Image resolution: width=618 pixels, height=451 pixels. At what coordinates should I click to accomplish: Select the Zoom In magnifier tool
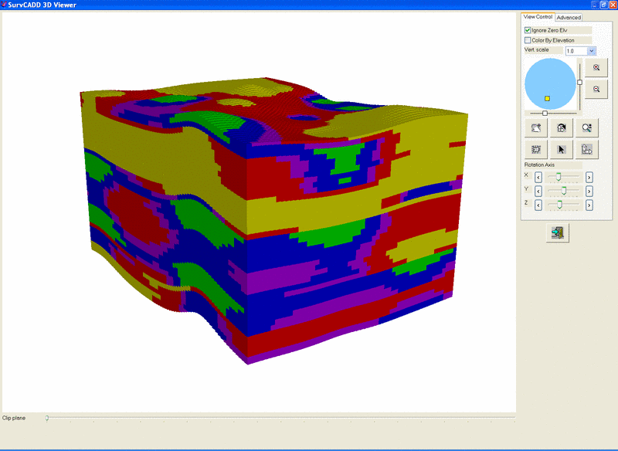point(595,67)
